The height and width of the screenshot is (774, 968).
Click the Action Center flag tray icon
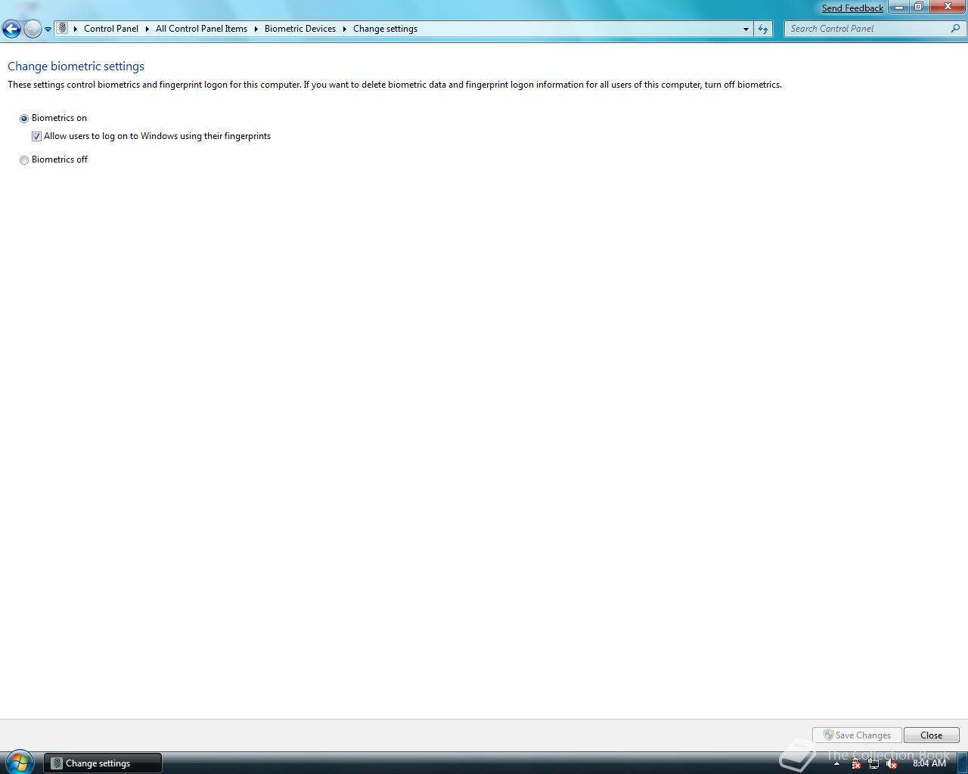[856, 763]
